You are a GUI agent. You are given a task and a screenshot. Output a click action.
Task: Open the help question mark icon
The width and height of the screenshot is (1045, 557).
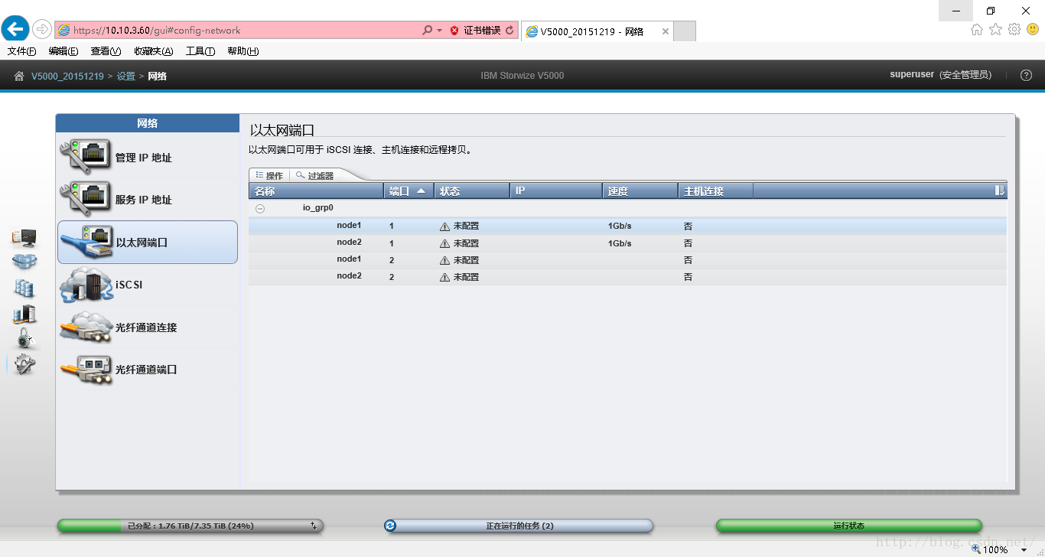(x=1027, y=75)
